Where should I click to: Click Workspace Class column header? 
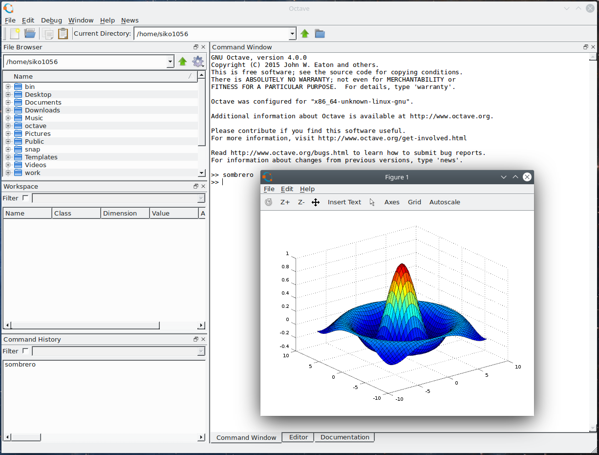pos(76,213)
